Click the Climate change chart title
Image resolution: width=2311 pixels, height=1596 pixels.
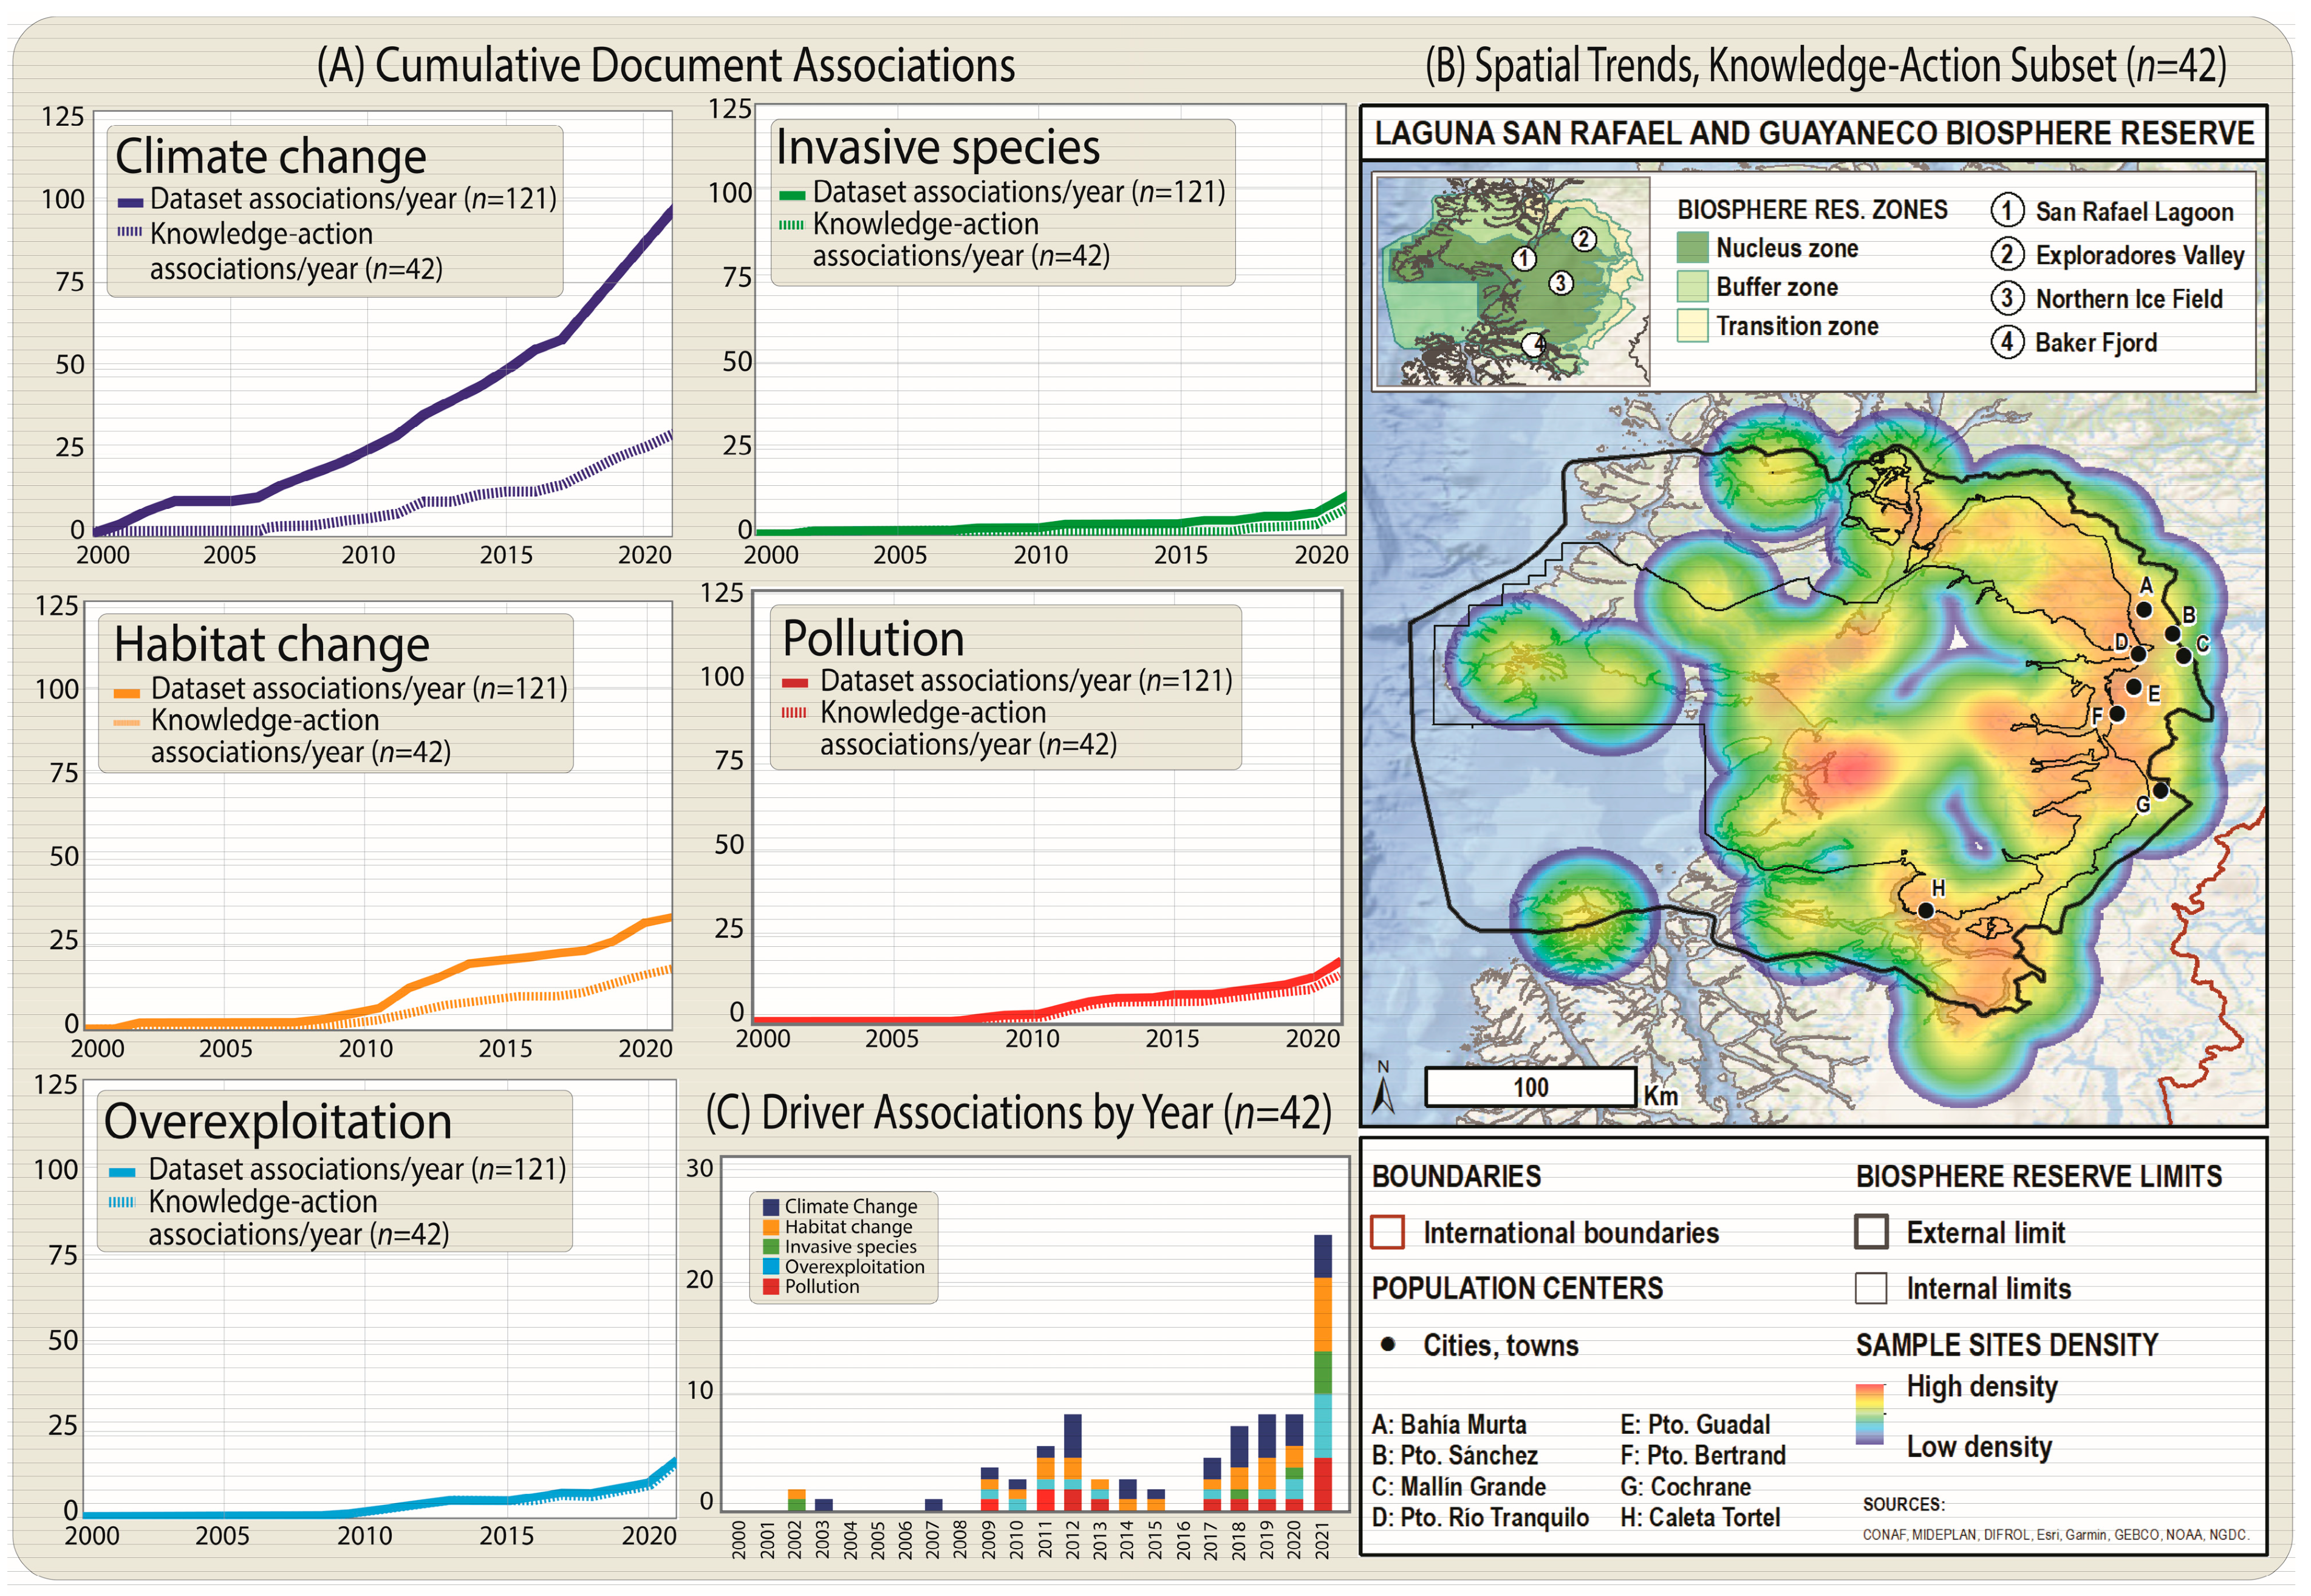point(270,157)
